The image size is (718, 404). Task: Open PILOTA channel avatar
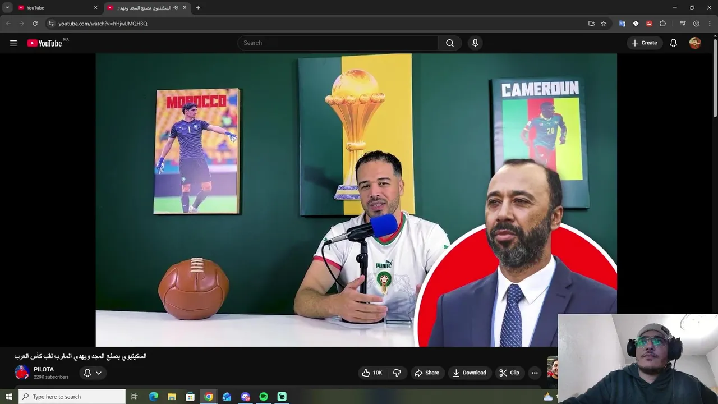pyautogui.click(x=22, y=373)
